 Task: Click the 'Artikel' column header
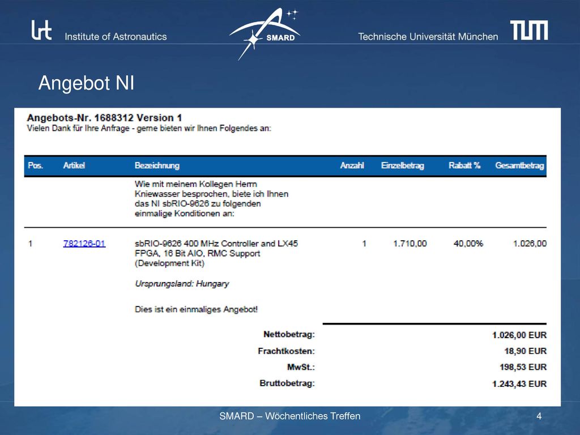(74, 165)
